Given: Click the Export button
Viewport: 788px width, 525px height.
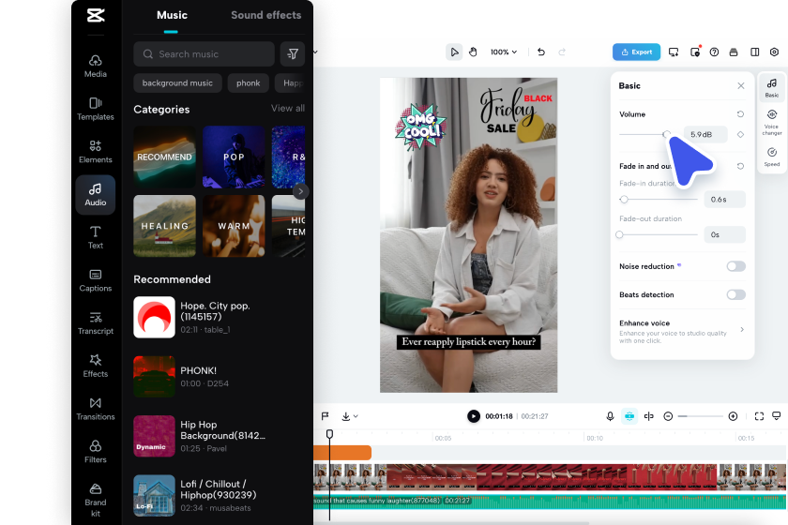Looking at the screenshot, I should click(636, 52).
